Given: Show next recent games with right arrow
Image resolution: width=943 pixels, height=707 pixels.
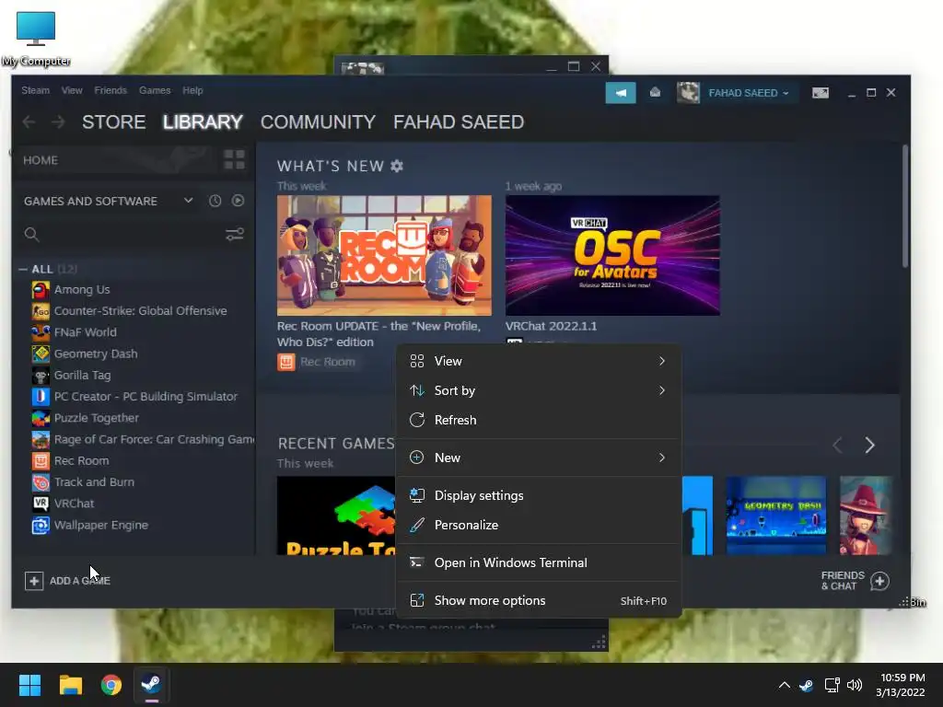Looking at the screenshot, I should coord(869,445).
